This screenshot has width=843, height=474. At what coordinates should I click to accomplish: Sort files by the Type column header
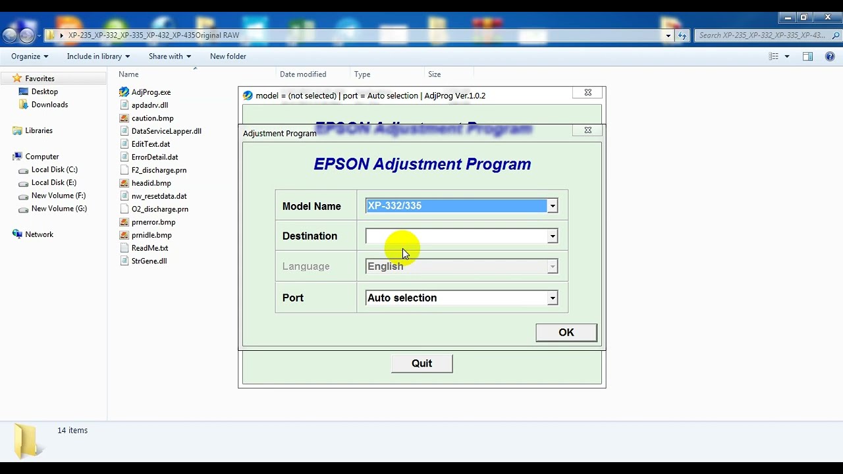coord(362,74)
